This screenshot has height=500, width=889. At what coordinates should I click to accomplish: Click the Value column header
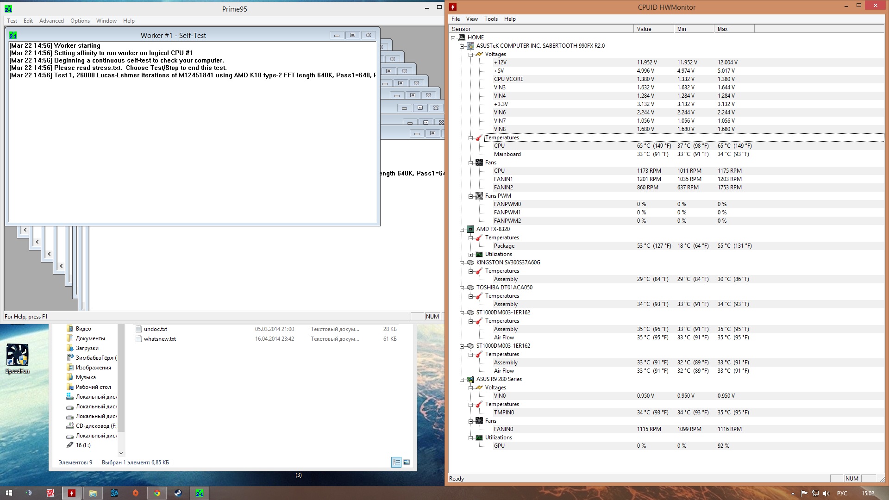point(653,29)
